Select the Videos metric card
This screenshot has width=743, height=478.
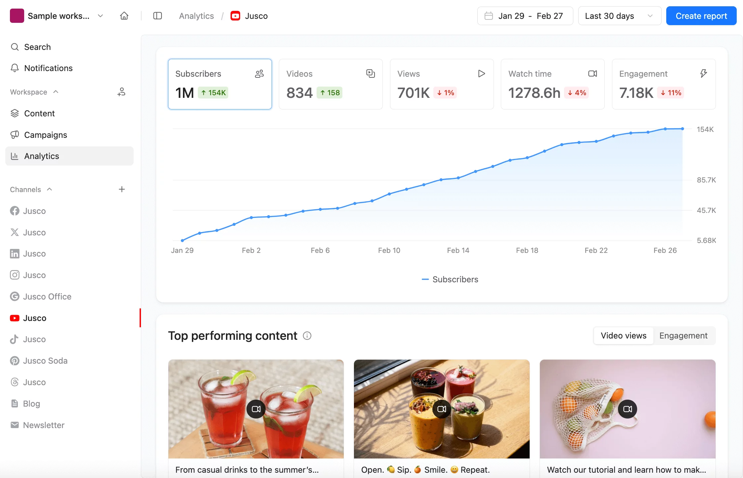coord(331,84)
